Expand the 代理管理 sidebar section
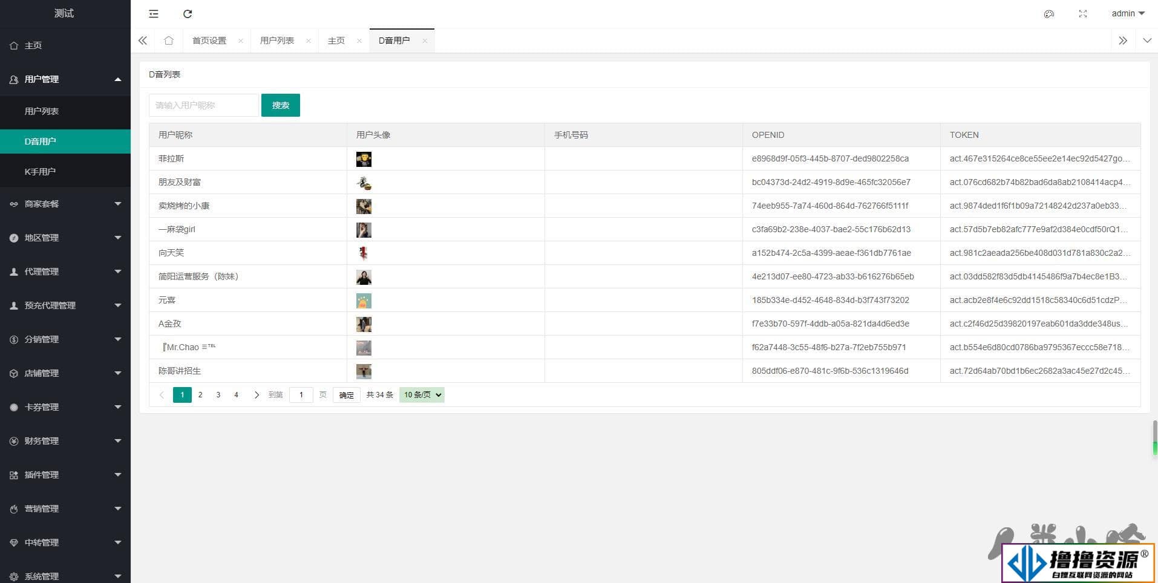The image size is (1158, 583). (65, 272)
